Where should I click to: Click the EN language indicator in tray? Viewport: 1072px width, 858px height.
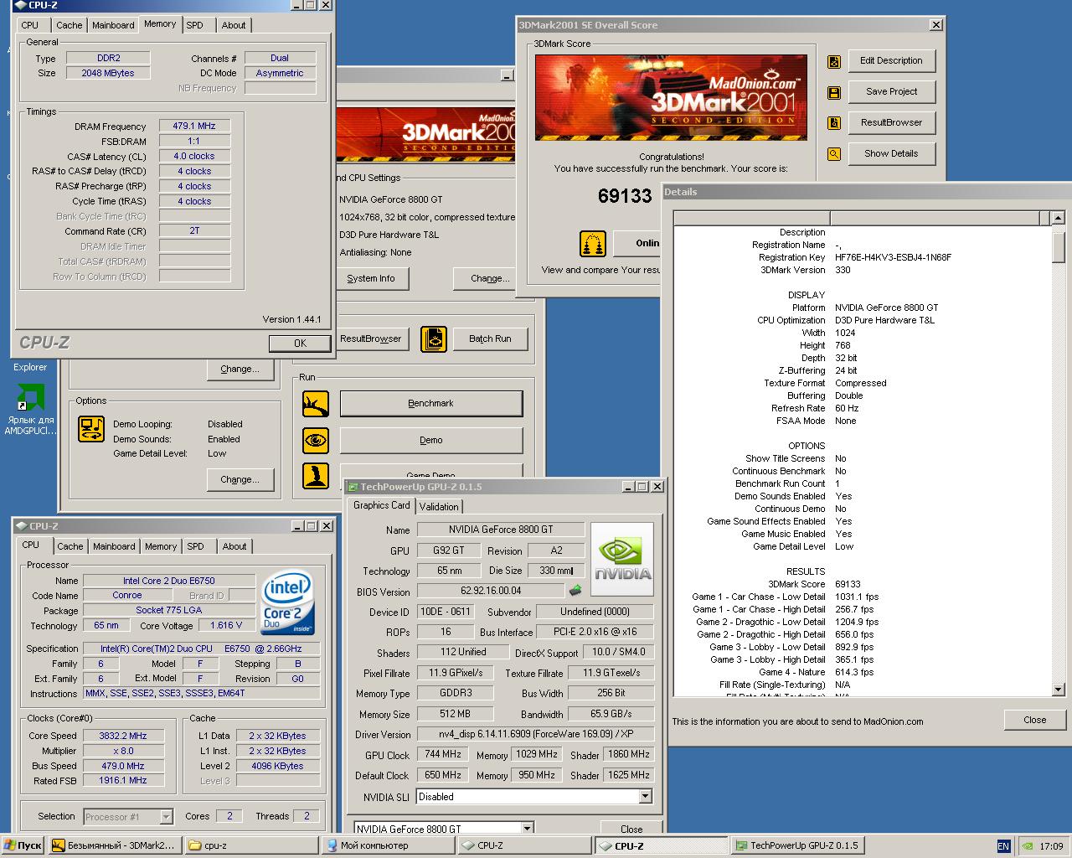click(1003, 846)
